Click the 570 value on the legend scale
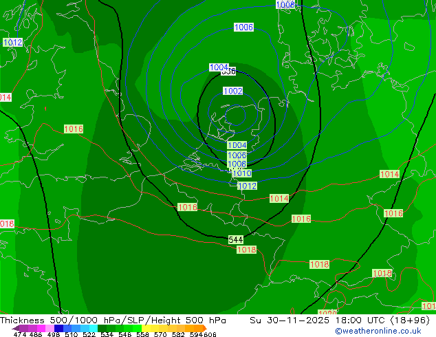This screenshot has width=436, height=337. (160, 334)
